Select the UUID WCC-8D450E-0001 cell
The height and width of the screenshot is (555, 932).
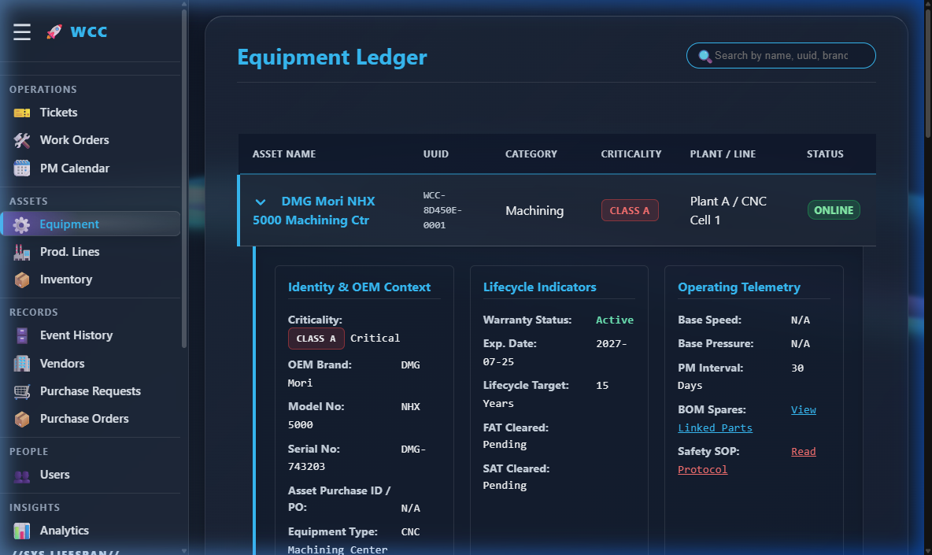pyautogui.click(x=442, y=210)
